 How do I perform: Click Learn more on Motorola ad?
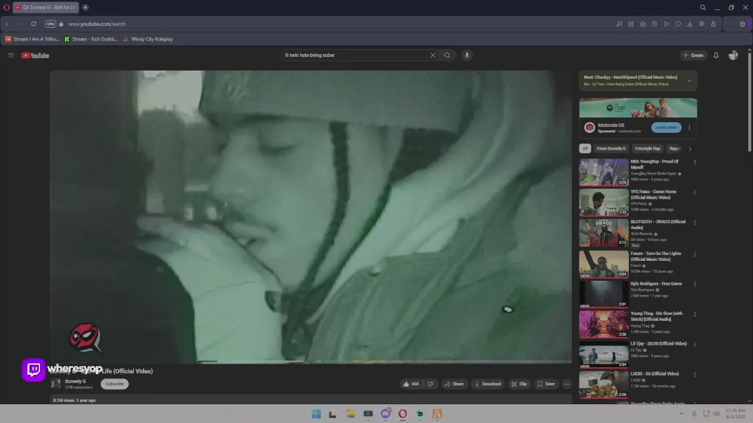[x=666, y=127]
